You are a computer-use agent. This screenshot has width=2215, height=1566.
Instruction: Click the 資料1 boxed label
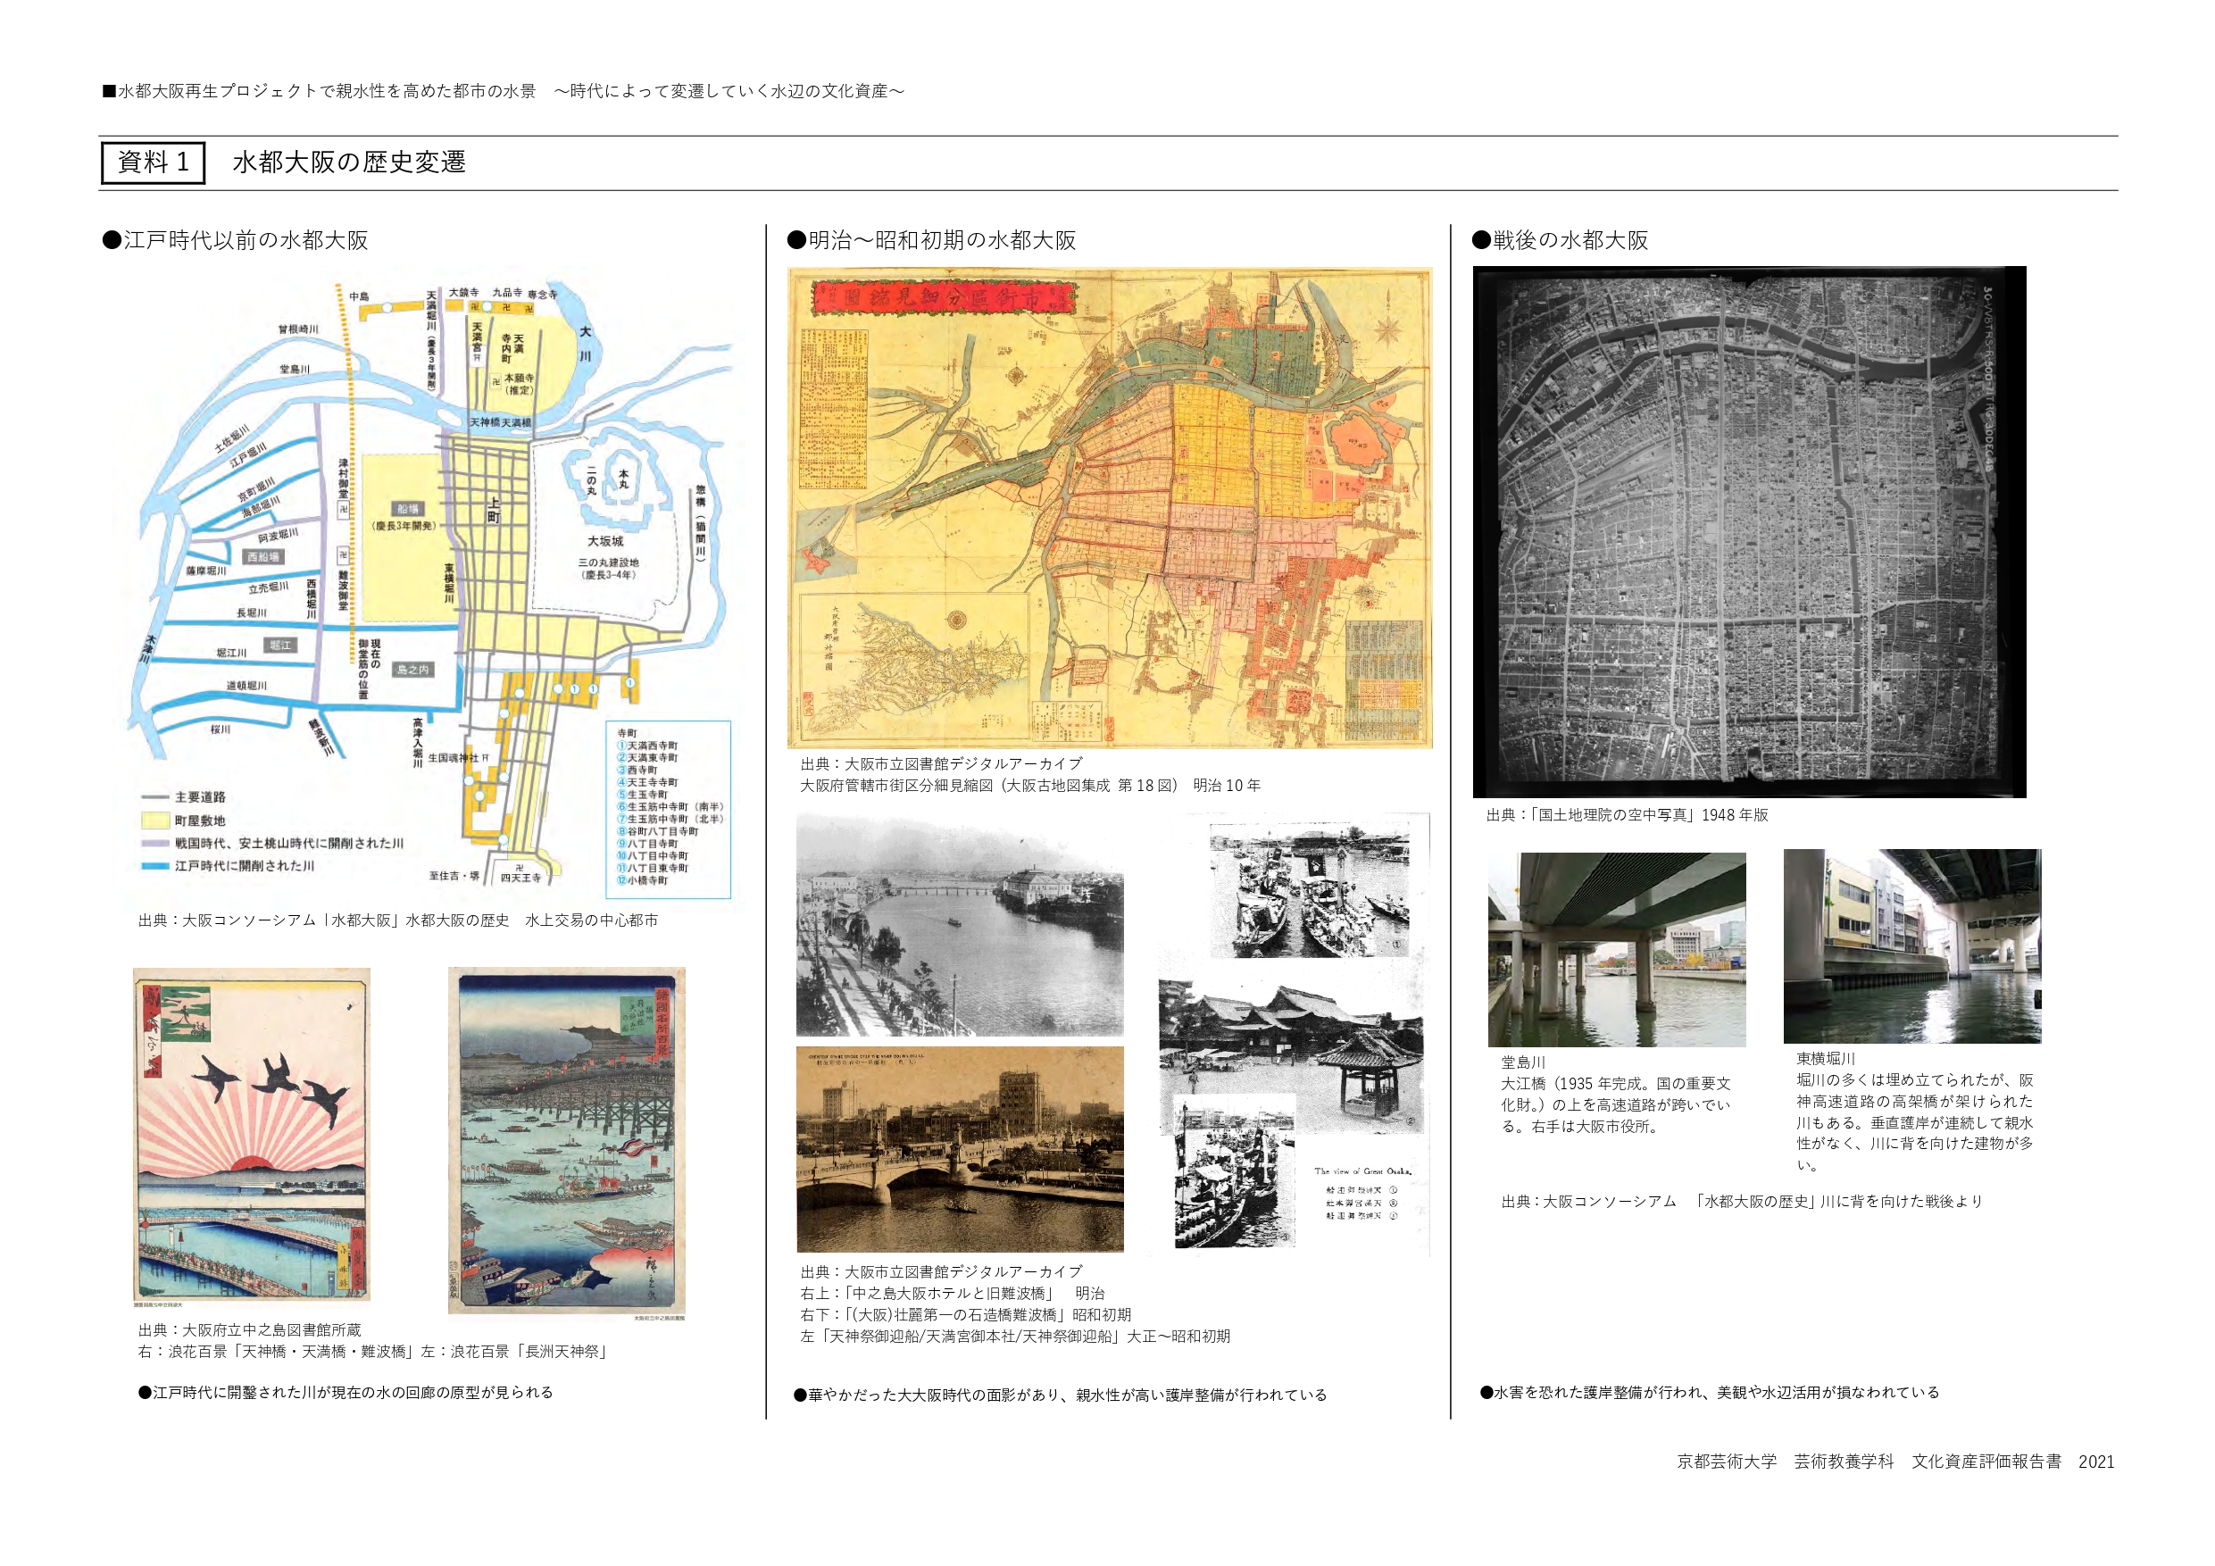pos(154,162)
